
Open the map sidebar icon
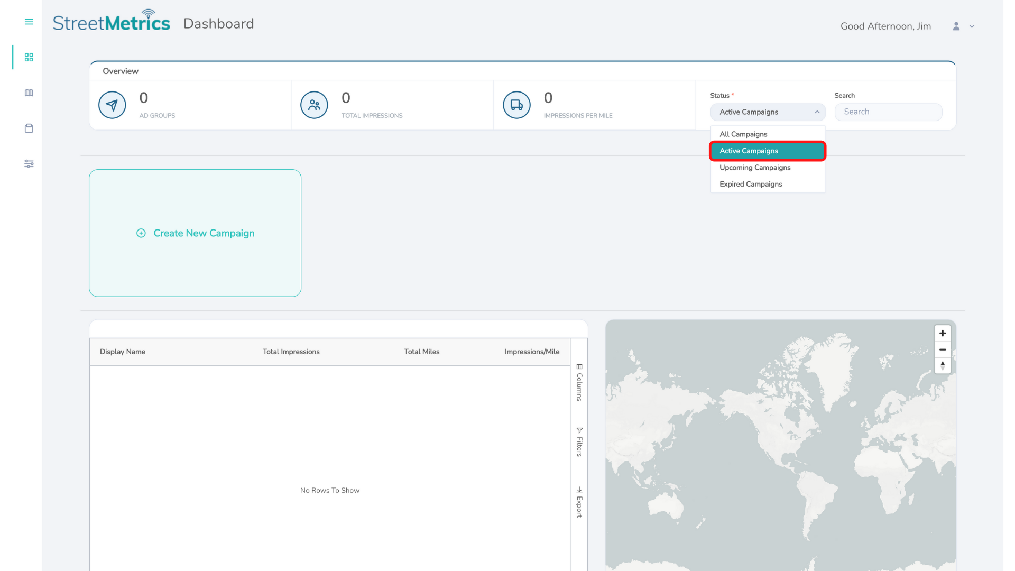(29, 93)
